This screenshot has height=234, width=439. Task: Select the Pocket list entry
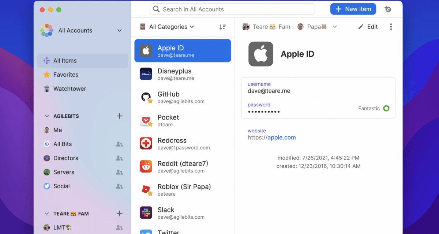coord(183,120)
